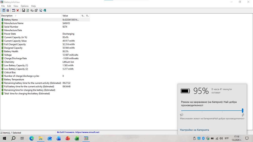The width and height of the screenshot is (253, 142).
Task: Click the leaf battery-saver icon below the slider
Action: click(x=181, y=115)
